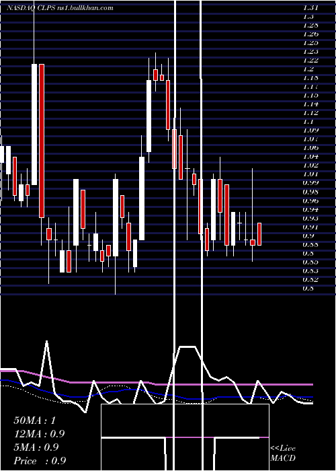
Task: Click the 0.88 price axis label
Action: tap(310, 244)
